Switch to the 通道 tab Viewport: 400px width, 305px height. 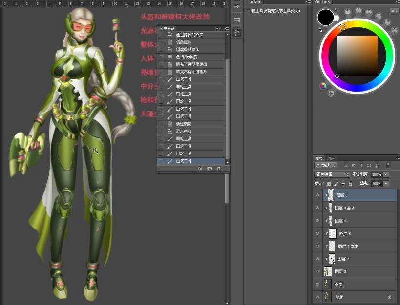331,158
